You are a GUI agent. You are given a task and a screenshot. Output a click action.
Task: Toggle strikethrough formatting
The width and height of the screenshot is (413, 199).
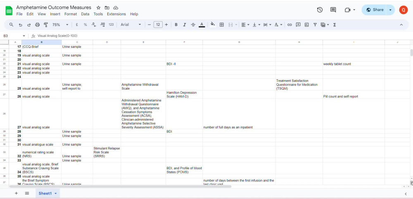pyautogui.click(x=193, y=25)
